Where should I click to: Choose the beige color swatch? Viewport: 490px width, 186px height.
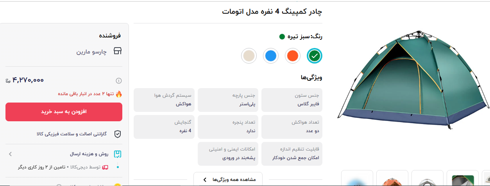pos(249,56)
